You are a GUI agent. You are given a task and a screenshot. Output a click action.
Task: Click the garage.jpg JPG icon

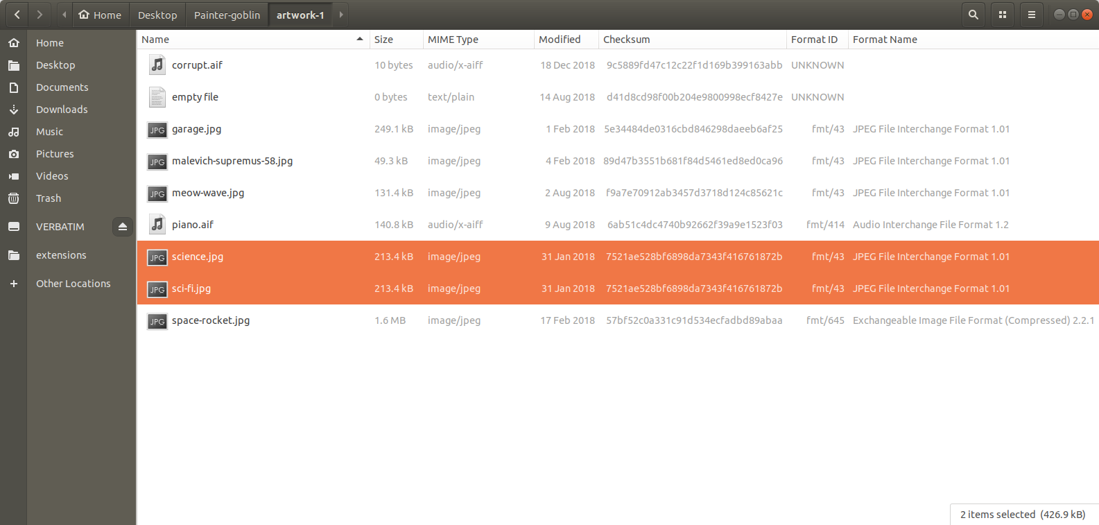point(157,130)
